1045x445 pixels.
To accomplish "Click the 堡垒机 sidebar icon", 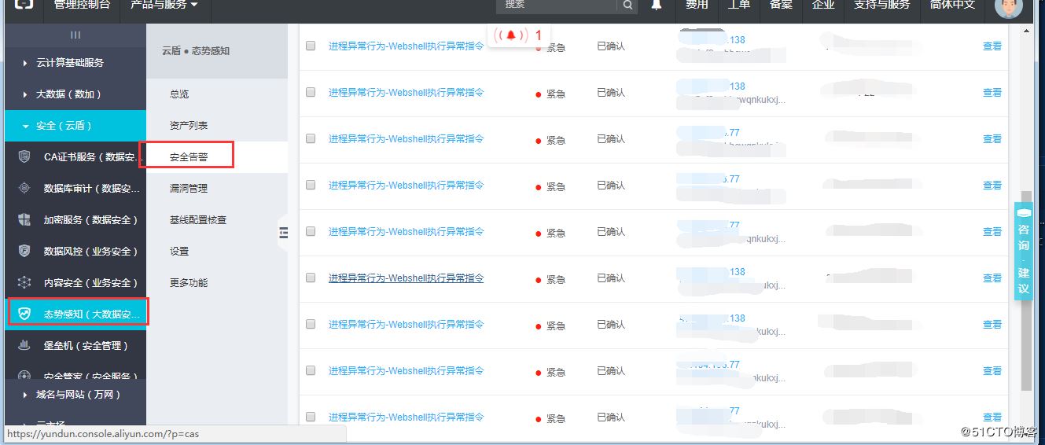I will tap(24, 345).
